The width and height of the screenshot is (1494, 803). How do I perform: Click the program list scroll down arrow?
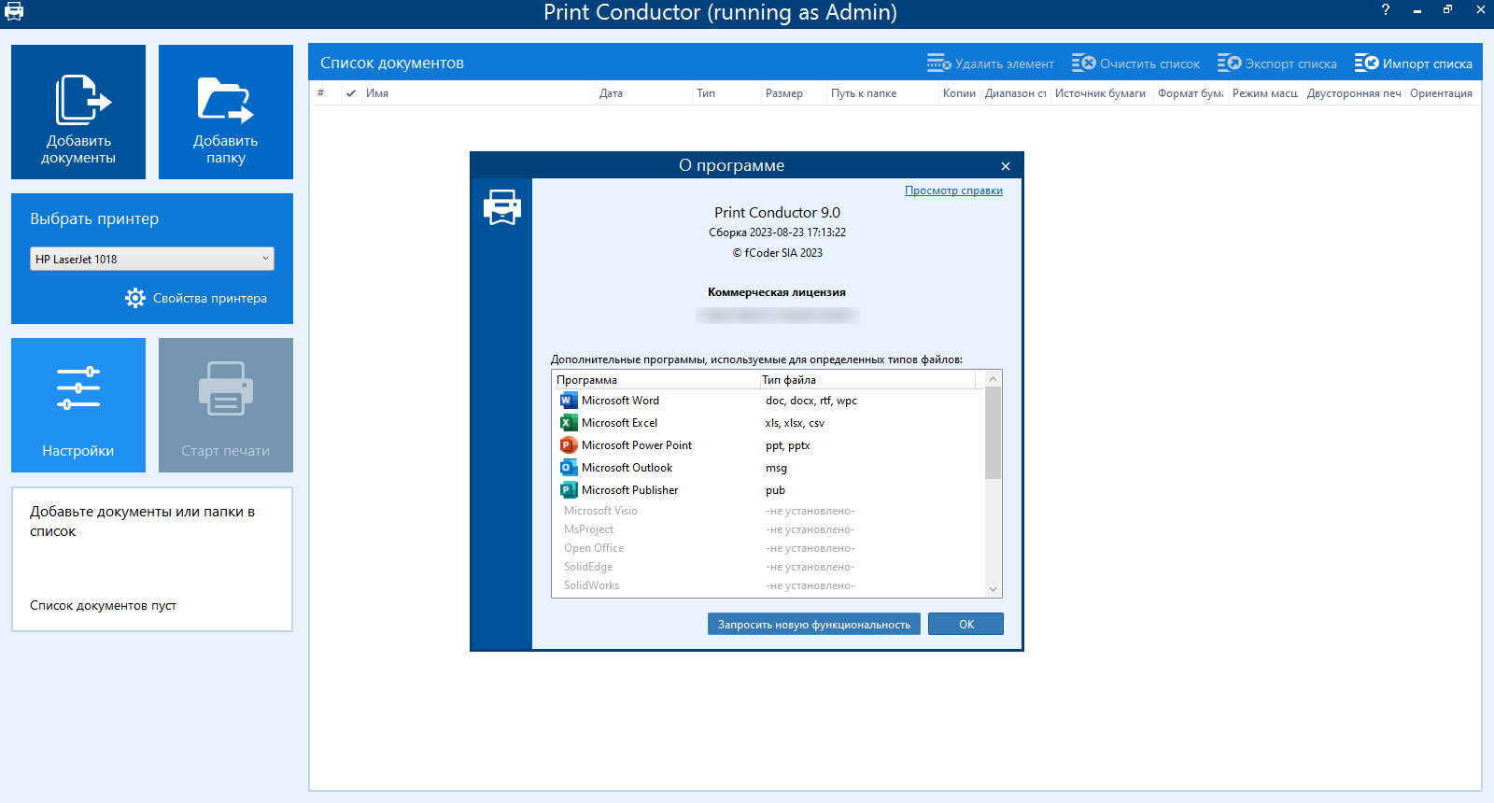(993, 589)
